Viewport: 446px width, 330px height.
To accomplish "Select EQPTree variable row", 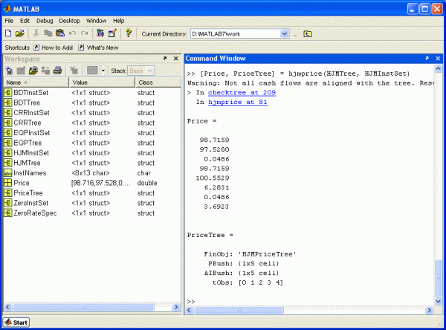I will coord(92,143).
